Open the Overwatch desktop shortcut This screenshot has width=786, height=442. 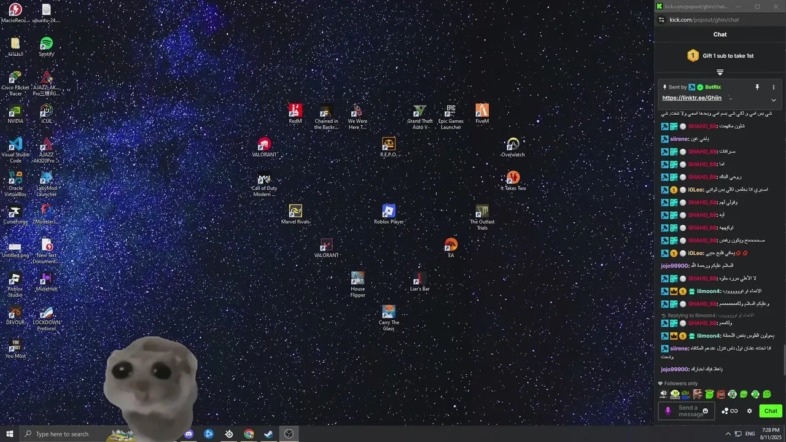[513, 147]
